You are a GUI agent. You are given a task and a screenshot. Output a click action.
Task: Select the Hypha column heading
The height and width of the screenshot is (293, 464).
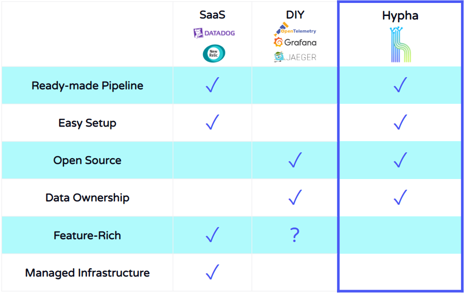[x=400, y=16]
